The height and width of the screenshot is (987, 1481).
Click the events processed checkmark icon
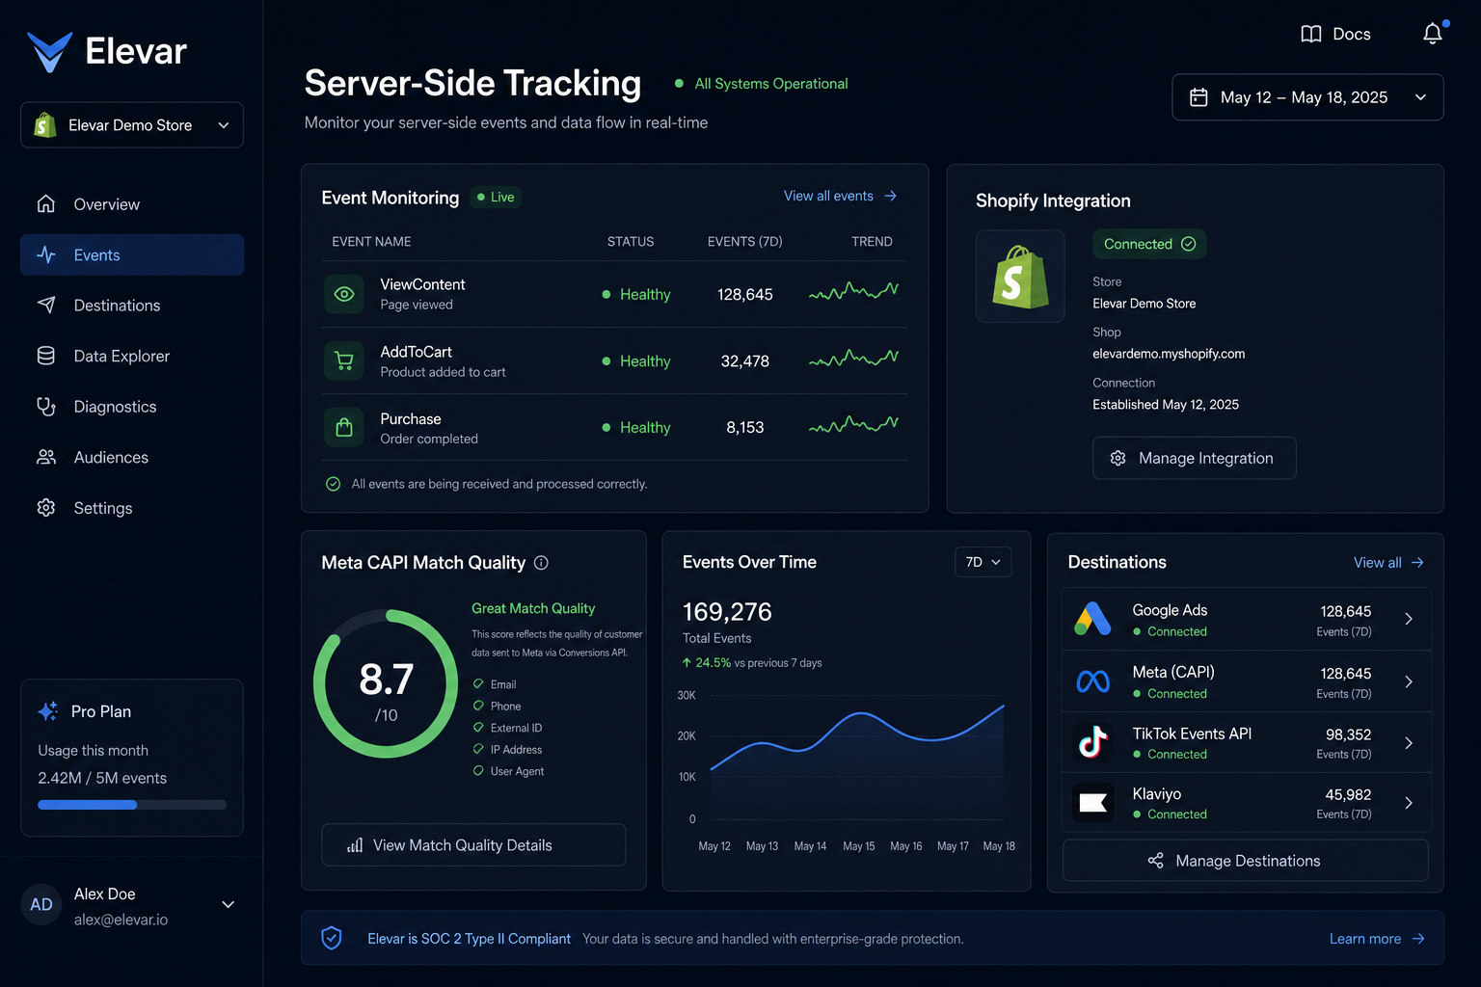pyautogui.click(x=333, y=484)
